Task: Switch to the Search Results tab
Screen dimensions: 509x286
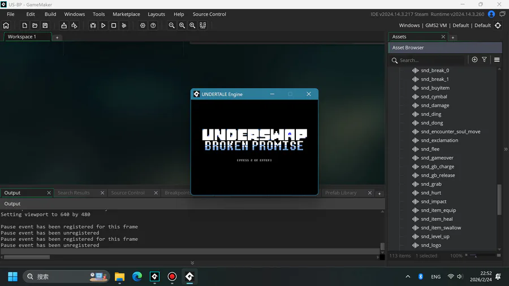Action: (x=74, y=193)
